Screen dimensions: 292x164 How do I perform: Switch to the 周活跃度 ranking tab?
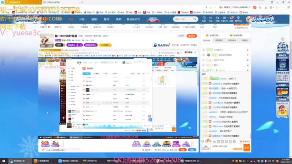[x=219, y=40]
